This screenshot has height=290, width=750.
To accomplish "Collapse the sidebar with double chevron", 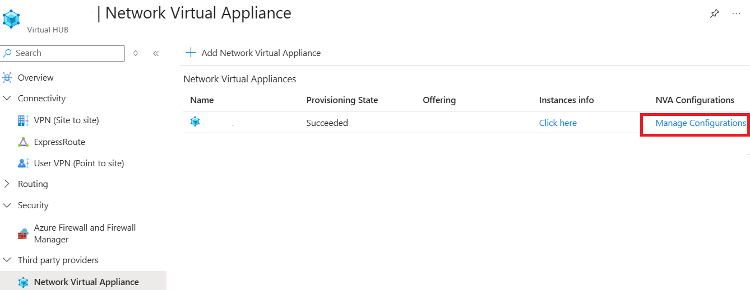I will (156, 53).
